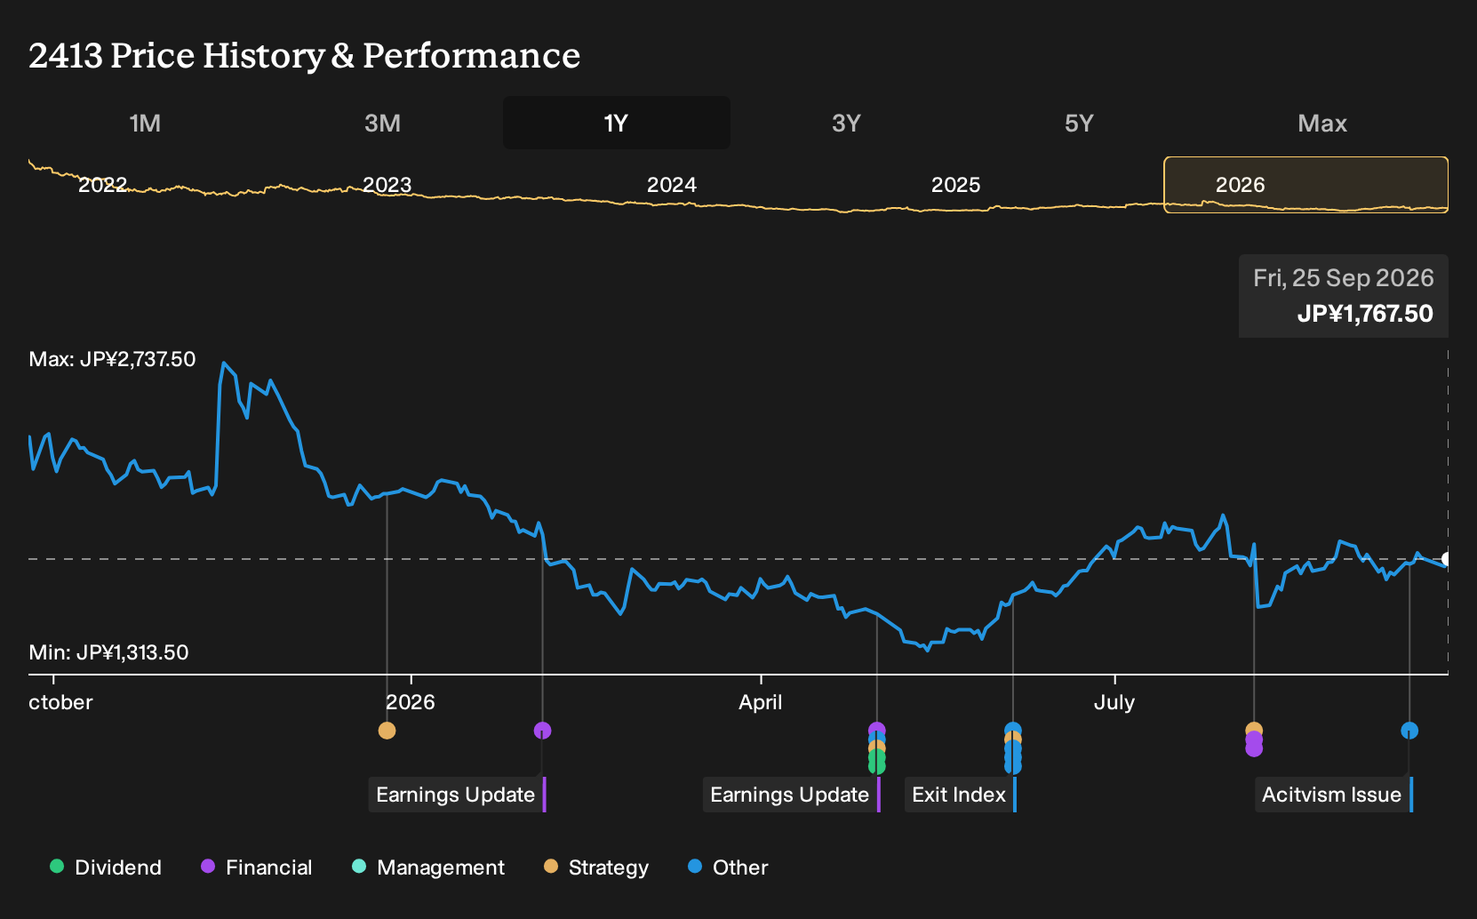
Task: Click the orange Strategy event dot near 2026
Action: coord(387,731)
